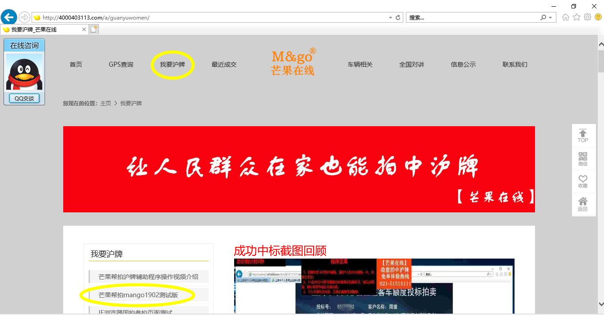This screenshot has height=315, width=604.
Task: Click the browser Home icon
Action: pos(566,17)
